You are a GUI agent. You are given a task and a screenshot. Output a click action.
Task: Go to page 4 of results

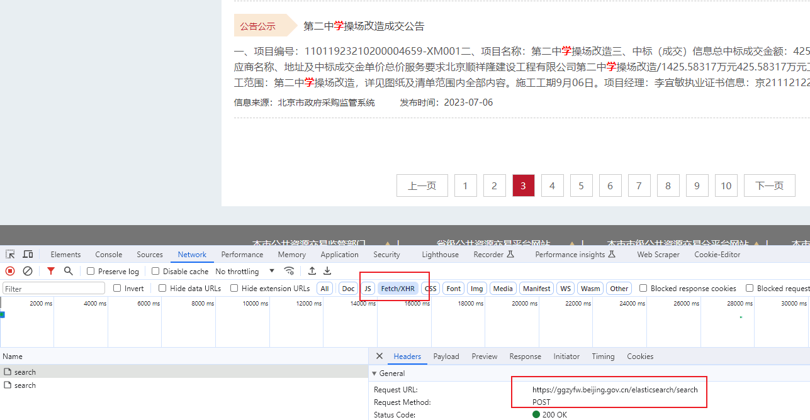[552, 185]
